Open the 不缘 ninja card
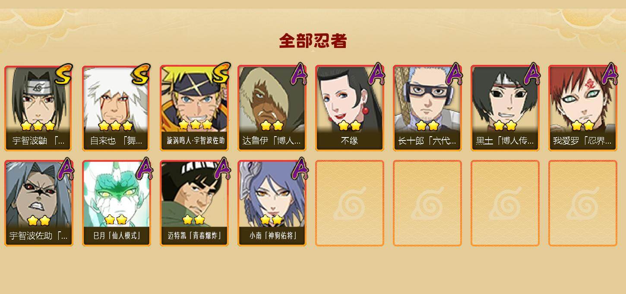Screen dimensions: 626x294 (350, 108)
